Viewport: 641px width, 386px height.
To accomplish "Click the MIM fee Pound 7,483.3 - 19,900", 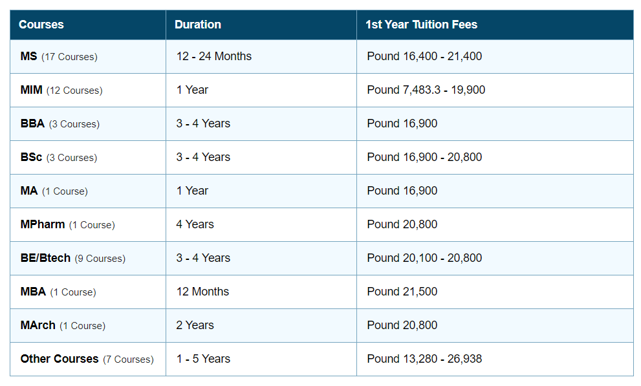I will click(x=426, y=90).
